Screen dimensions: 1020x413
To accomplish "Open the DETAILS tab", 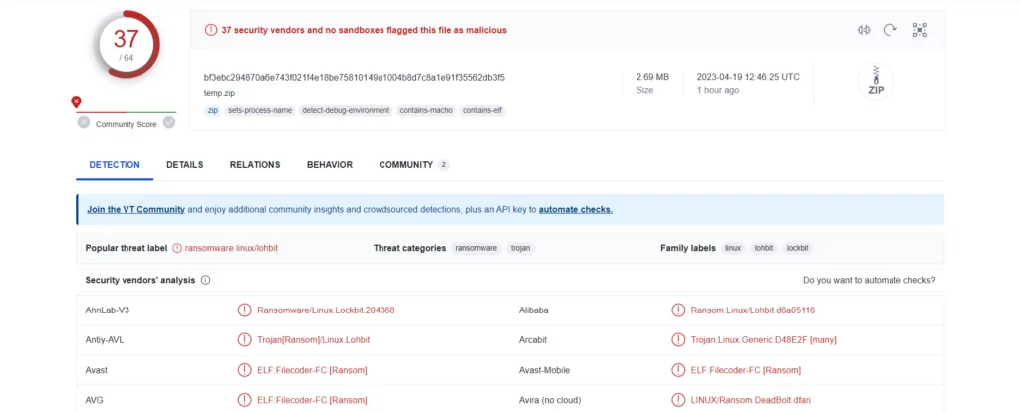I will [x=184, y=165].
